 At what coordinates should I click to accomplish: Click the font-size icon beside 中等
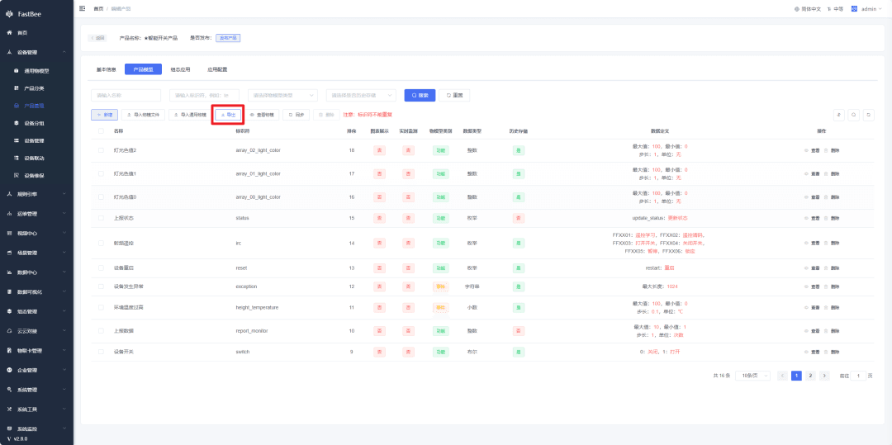(829, 9)
